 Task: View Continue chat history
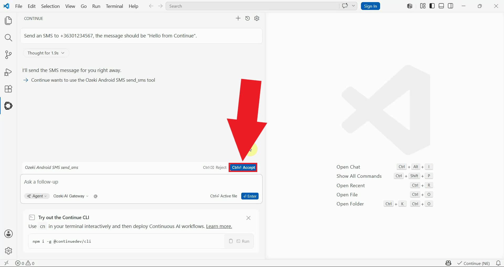(248, 18)
